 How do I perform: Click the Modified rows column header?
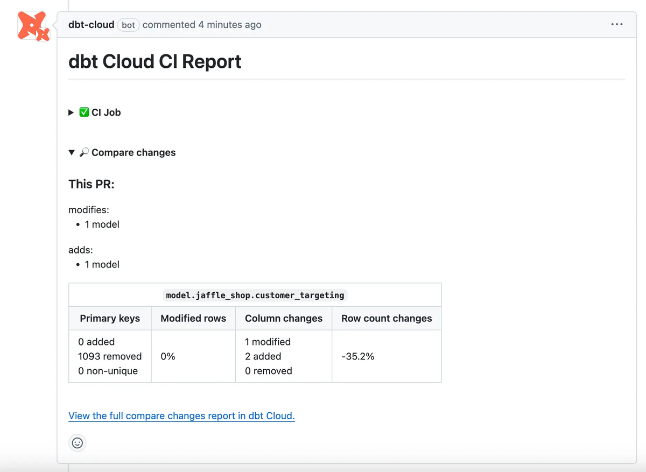click(x=193, y=318)
